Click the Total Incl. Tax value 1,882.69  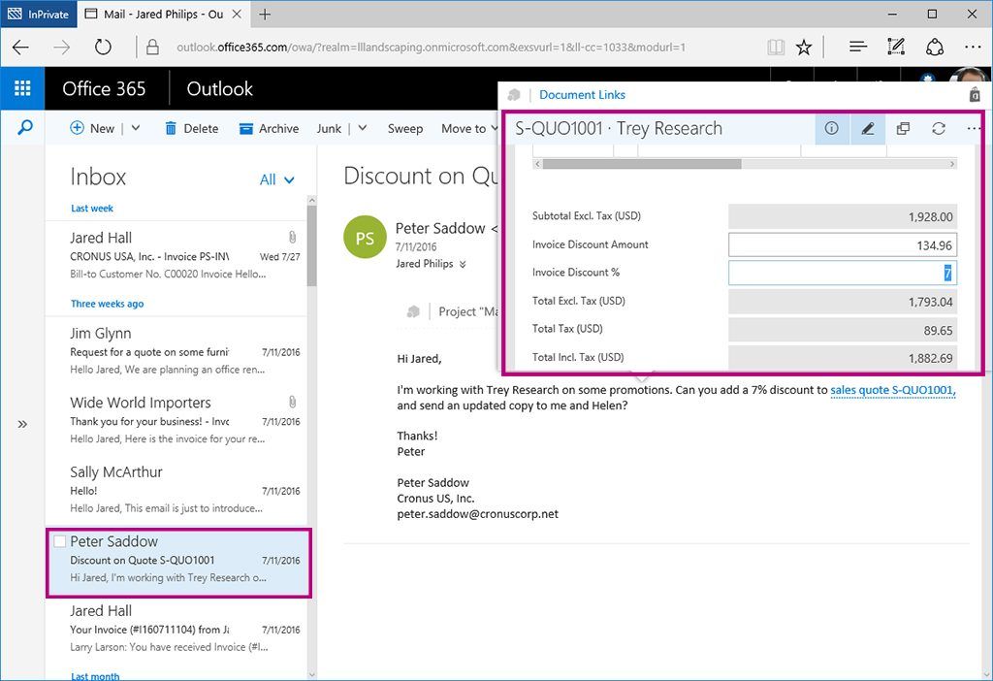[843, 357]
